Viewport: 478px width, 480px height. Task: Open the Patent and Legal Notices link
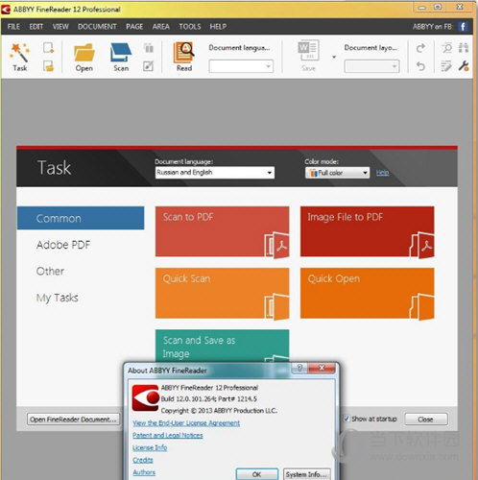click(x=168, y=435)
